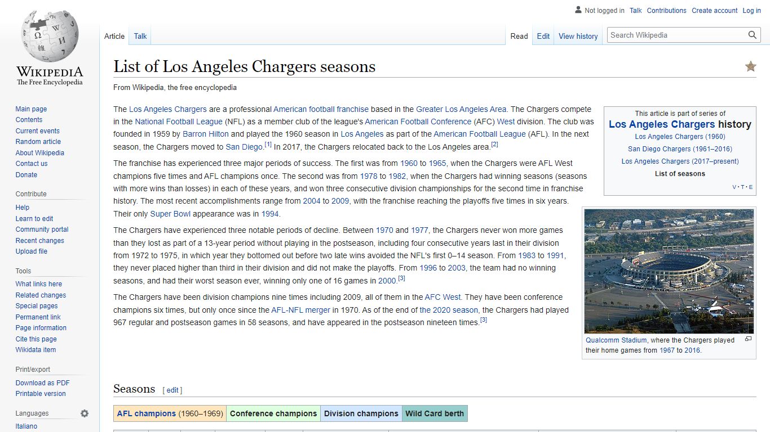Open Qualcomm Stadium link in image caption
Image resolution: width=770 pixels, height=432 pixels.
point(616,340)
